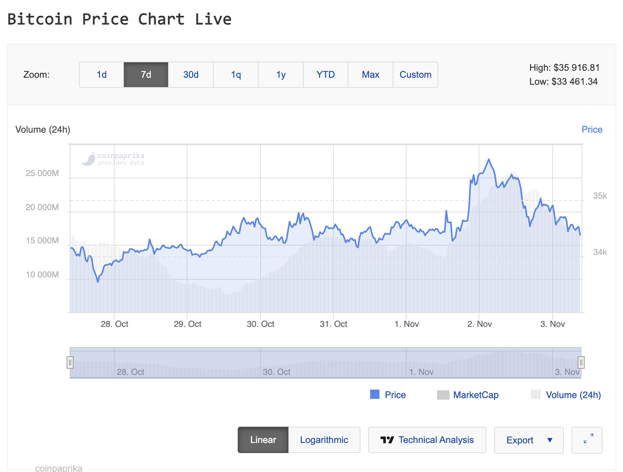Toggle MarketCap series visibility
The image size is (623, 472).
475,395
